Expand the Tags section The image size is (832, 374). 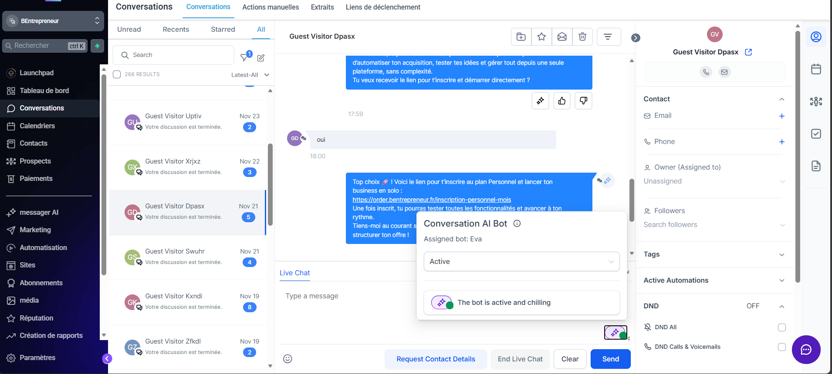pos(782,255)
